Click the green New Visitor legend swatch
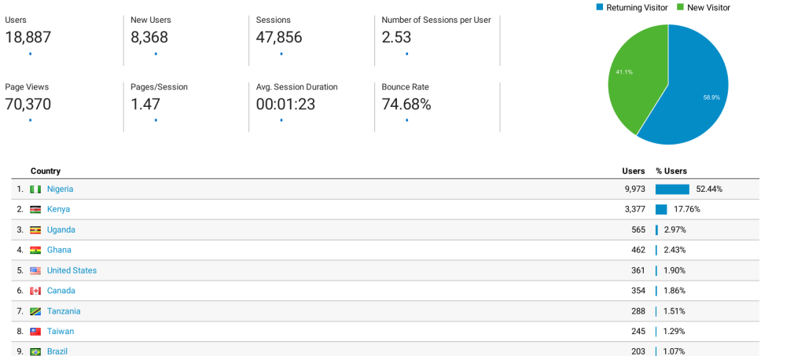Screen dimensions: 805x356 tap(680, 7)
